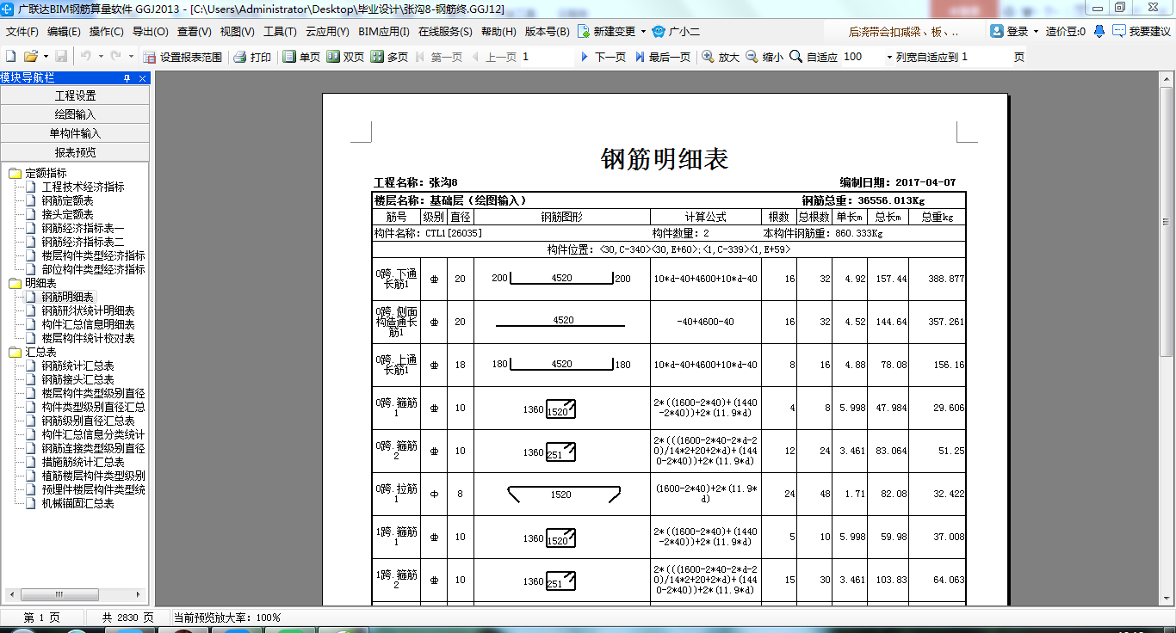Select 钢筋接头汇总表 report
The width and height of the screenshot is (1176, 633).
(77, 379)
